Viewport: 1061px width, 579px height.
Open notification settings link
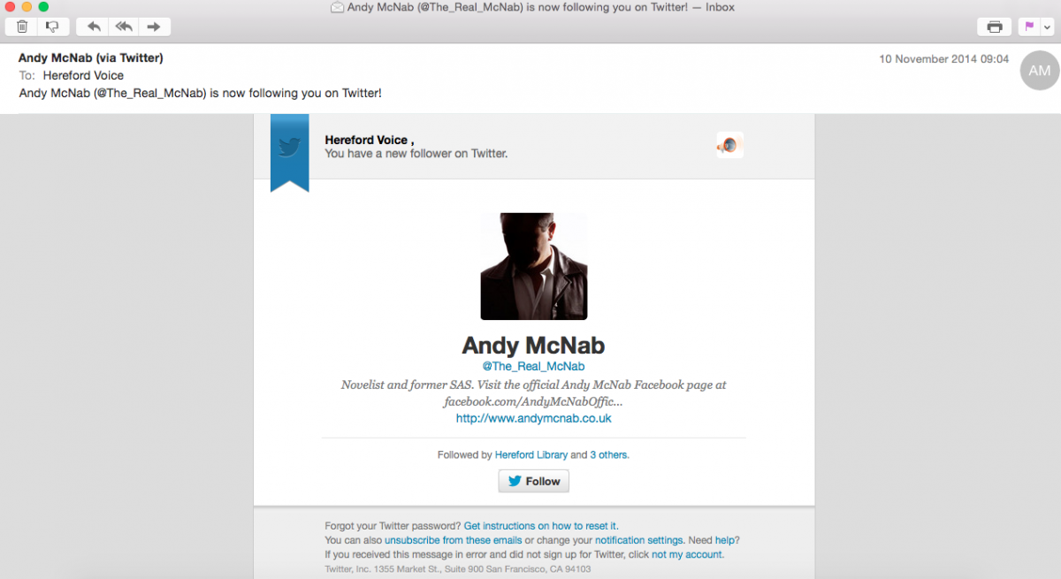click(639, 540)
